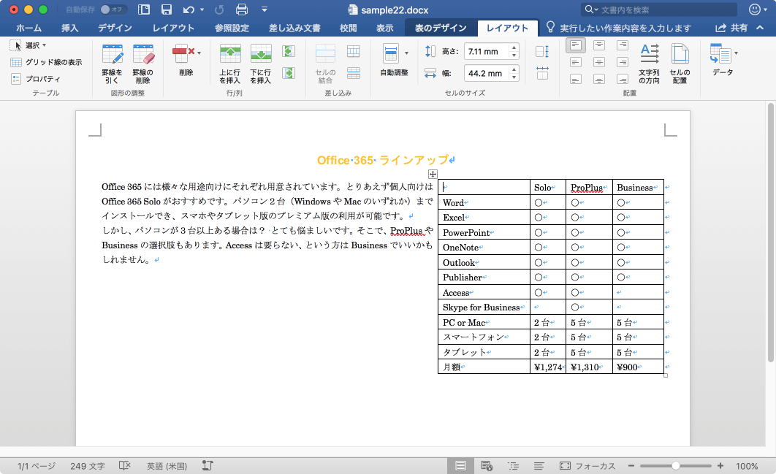Click the Undo arrow
The height and width of the screenshot is (474, 776).
[x=189, y=9]
